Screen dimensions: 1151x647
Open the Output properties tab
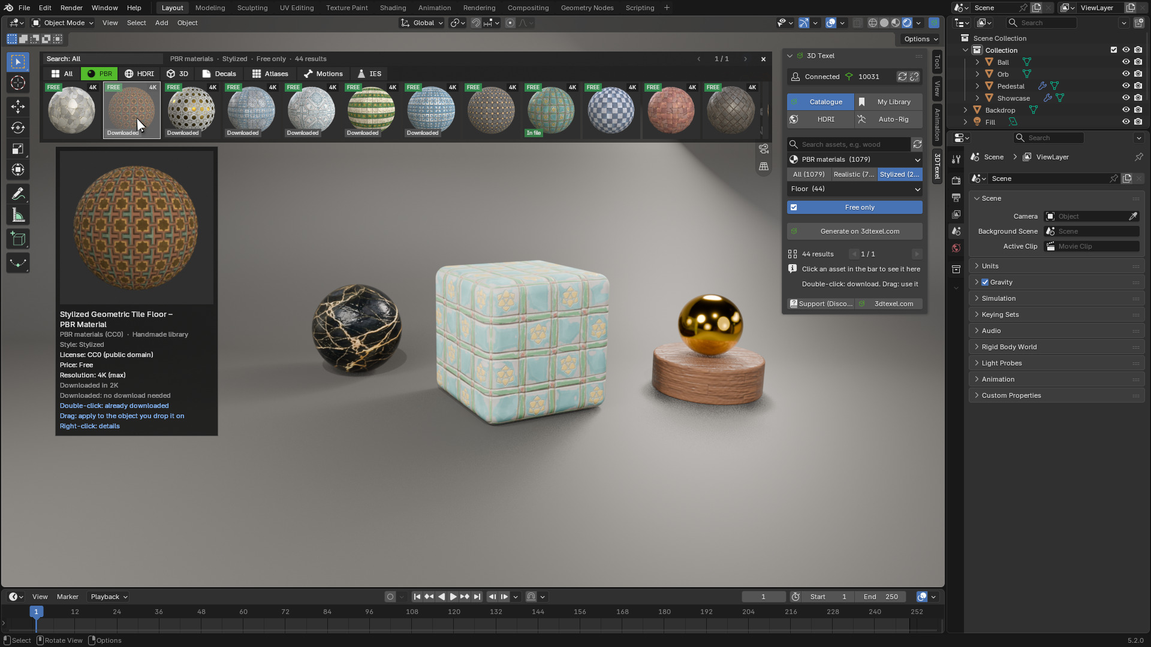tap(956, 197)
